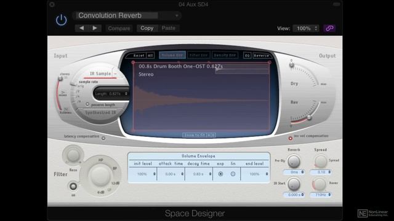Click the sample rate orig slider
The height and width of the screenshot is (221, 394).
[x=73, y=85]
